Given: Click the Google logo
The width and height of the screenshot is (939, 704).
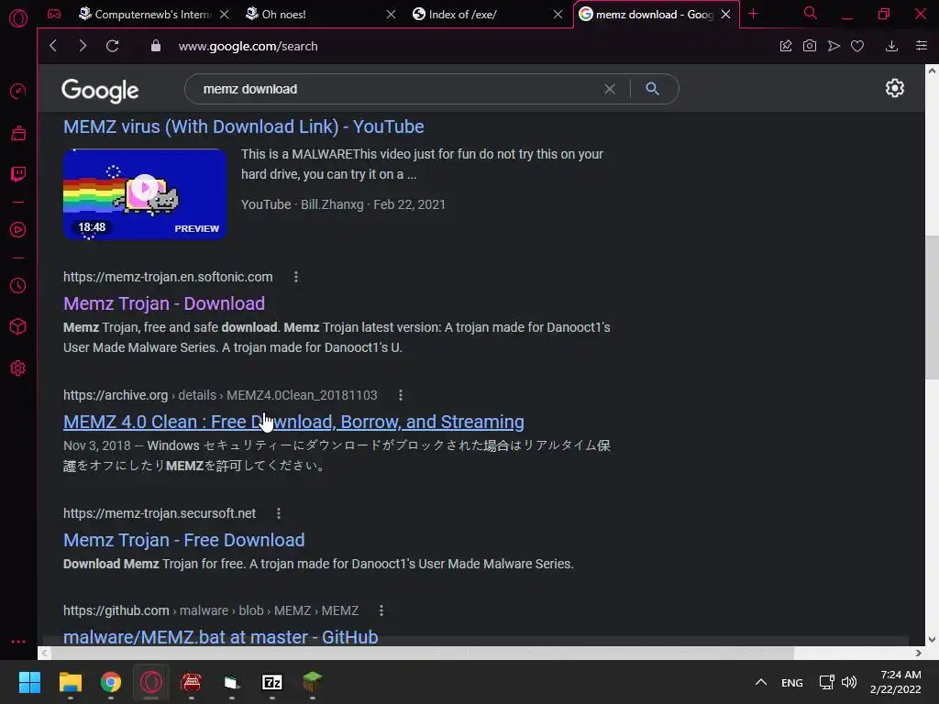Looking at the screenshot, I should tap(100, 90).
